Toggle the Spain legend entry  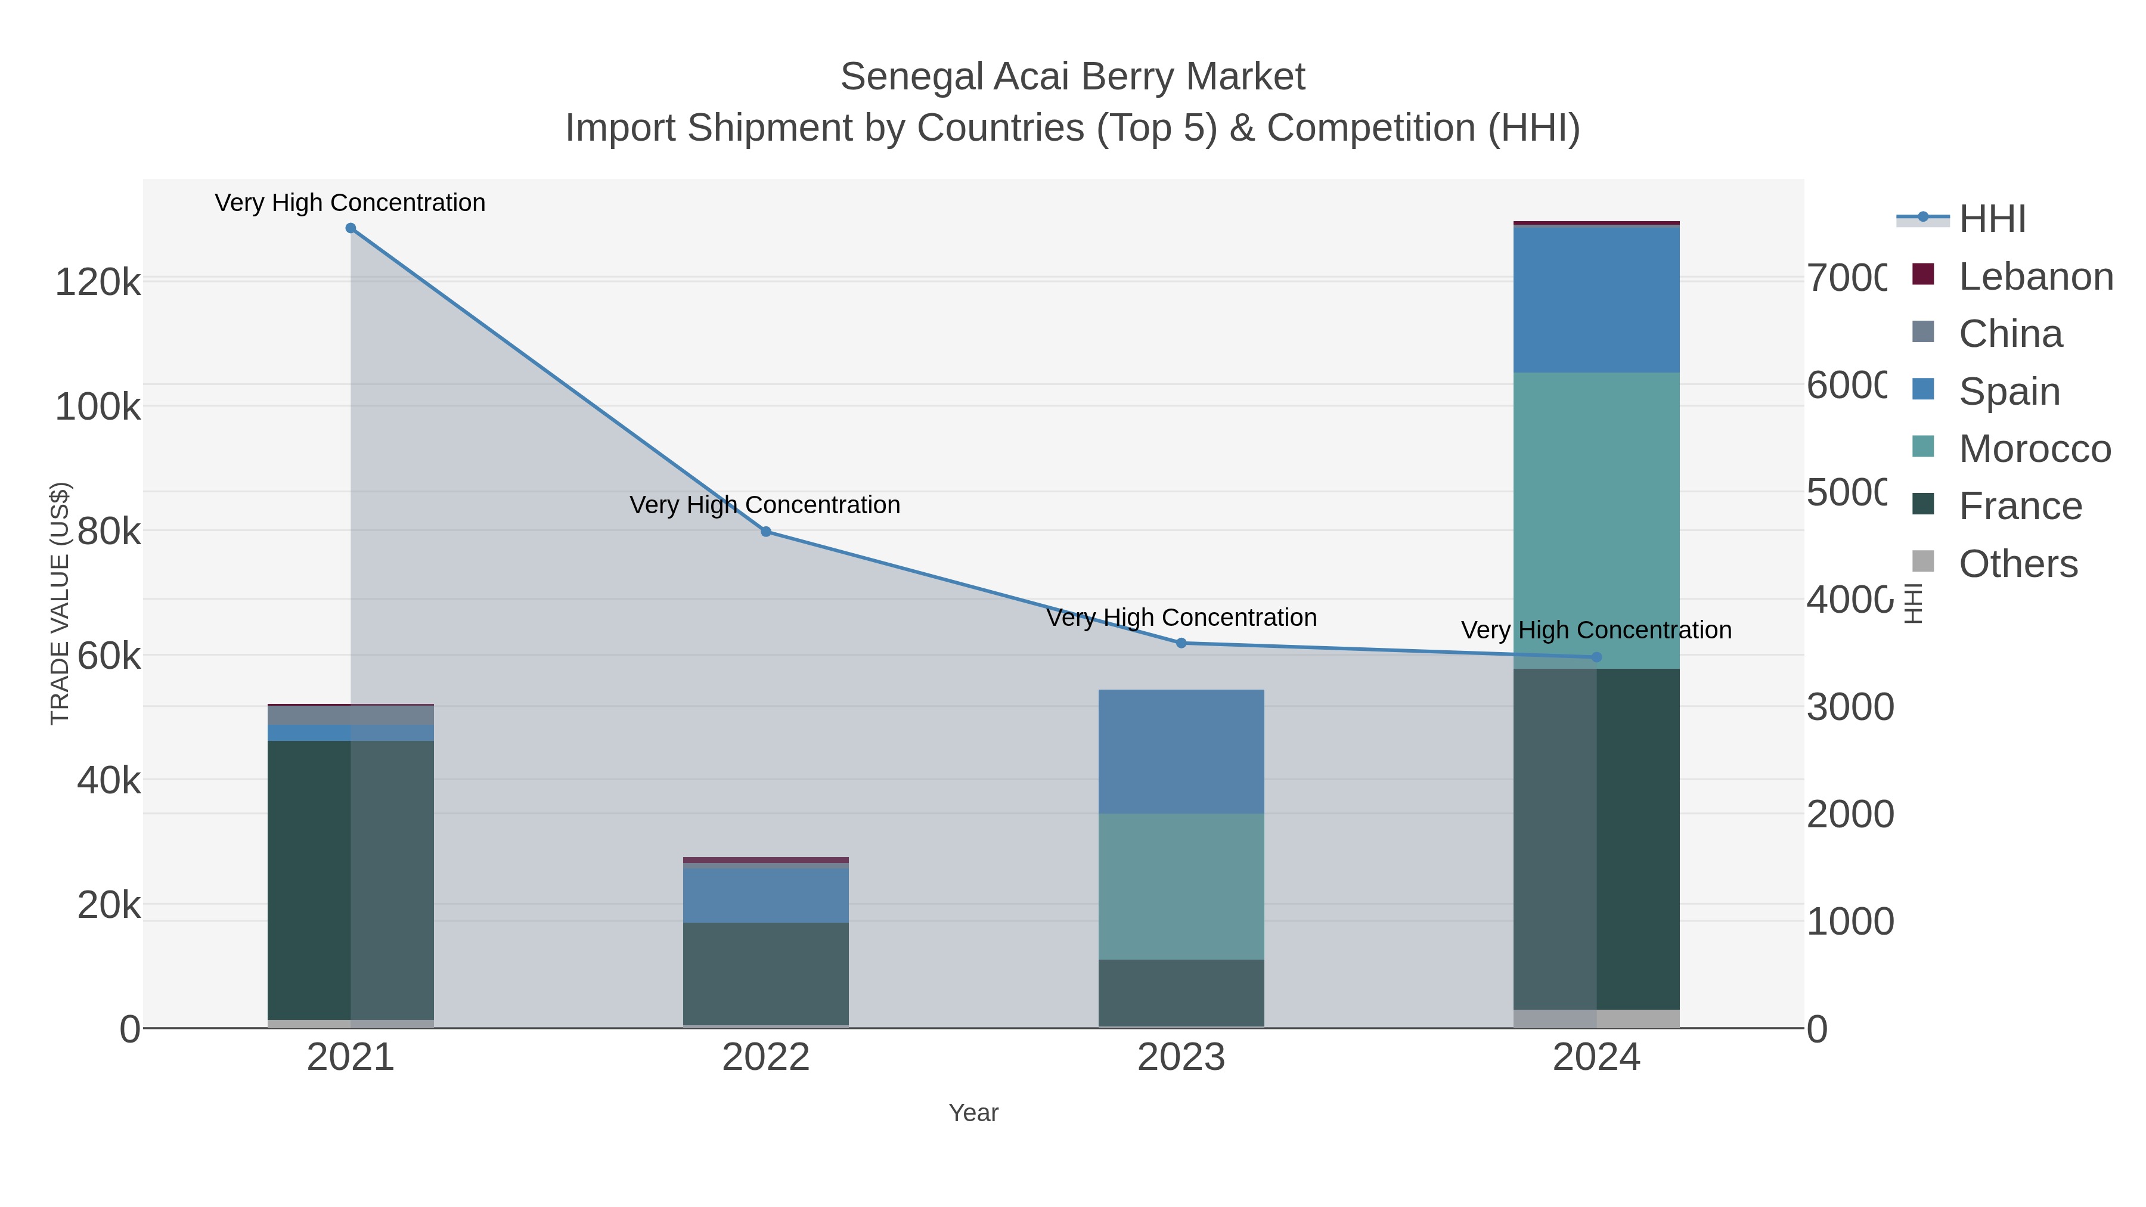[1985, 390]
